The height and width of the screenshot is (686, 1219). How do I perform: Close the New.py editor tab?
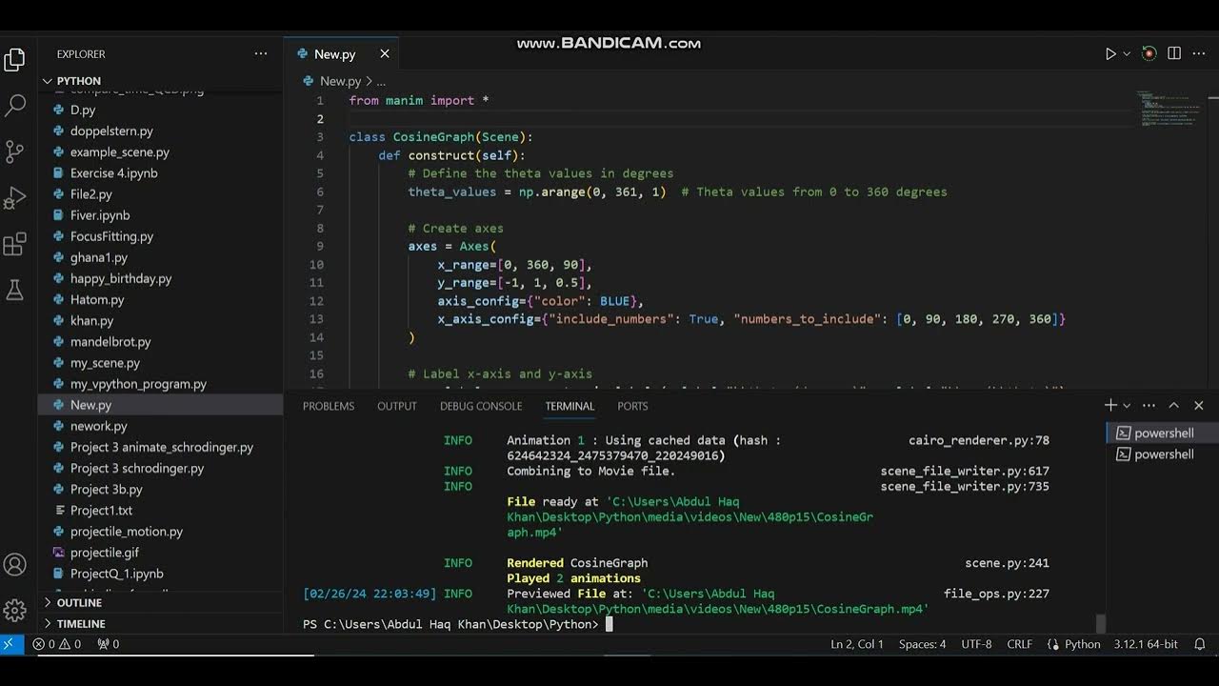[385, 54]
